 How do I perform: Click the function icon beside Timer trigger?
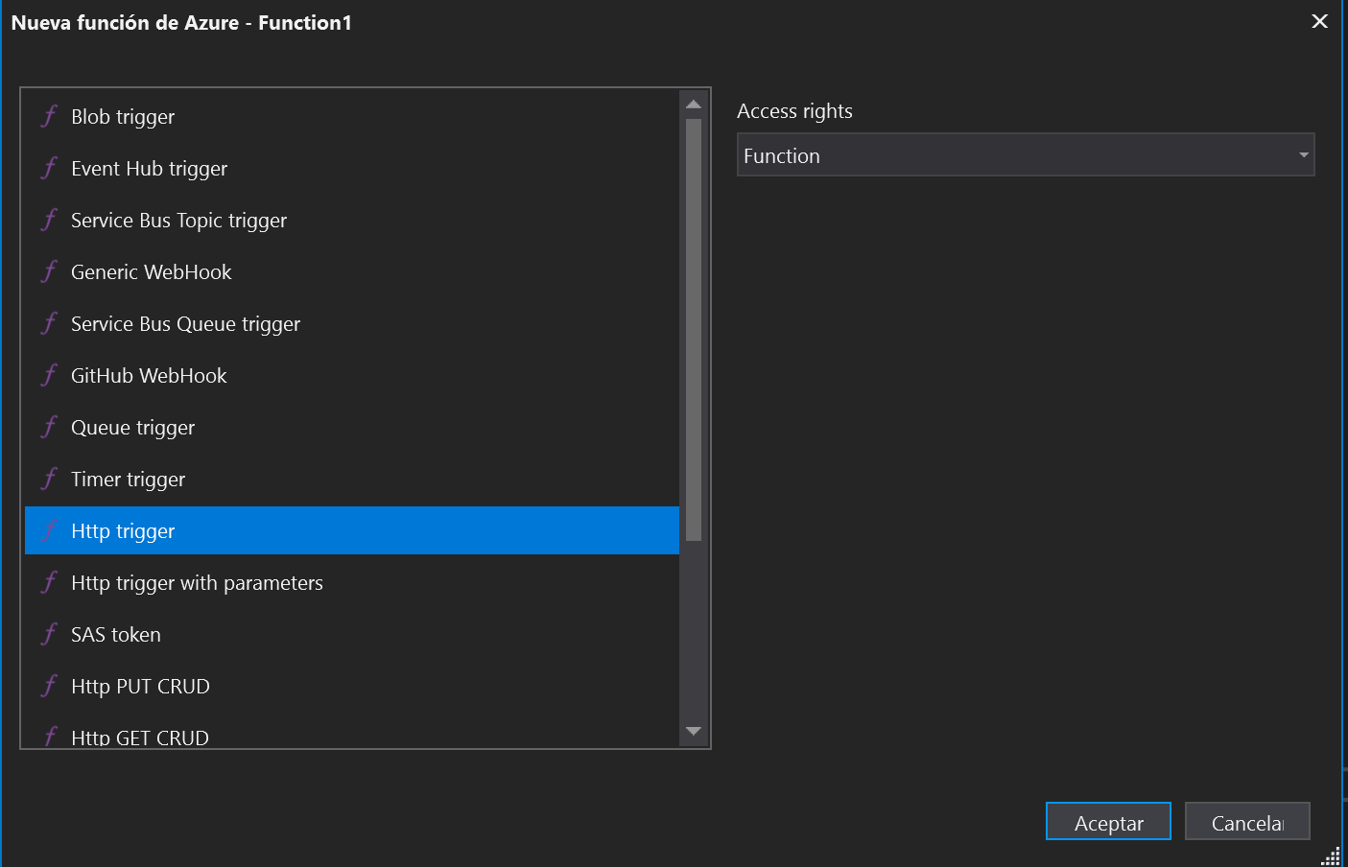click(49, 479)
